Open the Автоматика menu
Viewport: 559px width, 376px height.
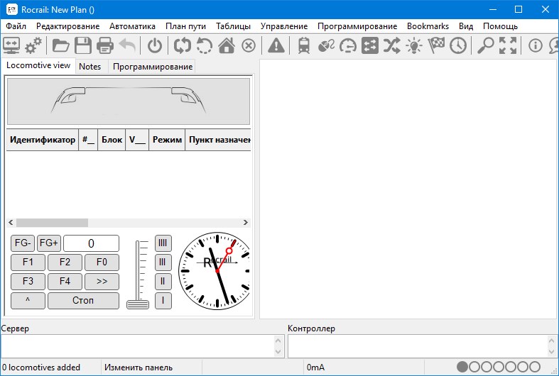pyautogui.click(x=132, y=26)
